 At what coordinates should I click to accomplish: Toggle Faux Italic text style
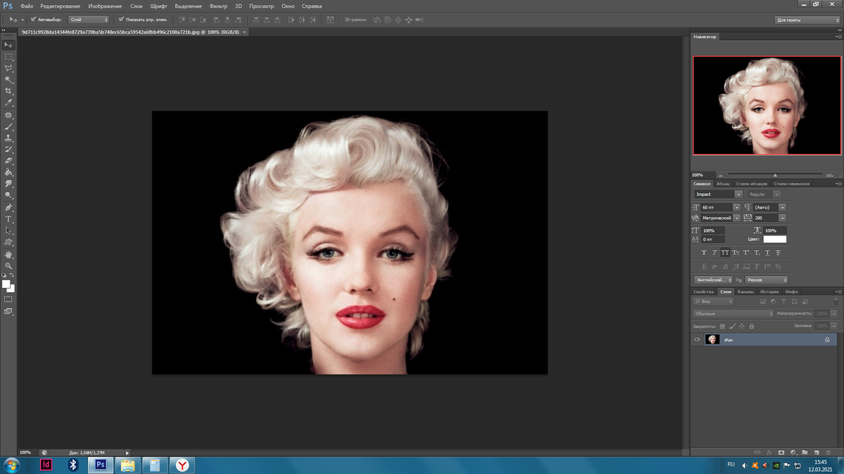(715, 253)
